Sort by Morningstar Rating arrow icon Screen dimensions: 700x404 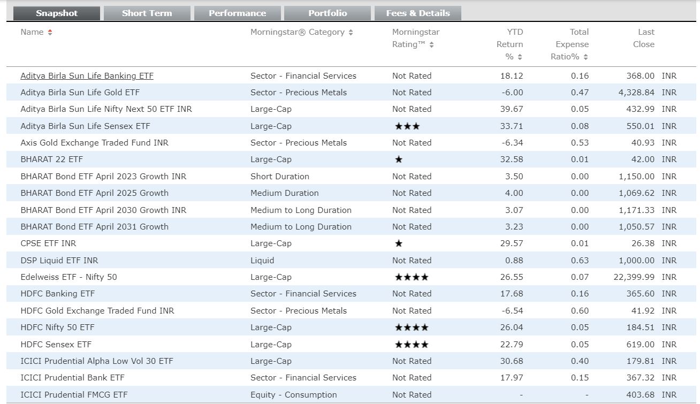pos(431,45)
